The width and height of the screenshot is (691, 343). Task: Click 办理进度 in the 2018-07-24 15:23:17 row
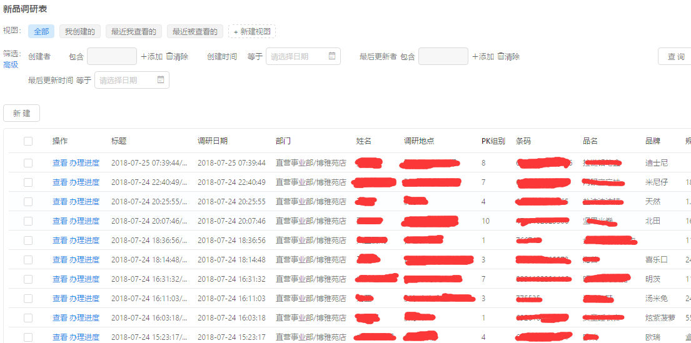pyautogui.click(x=84, y=337)
